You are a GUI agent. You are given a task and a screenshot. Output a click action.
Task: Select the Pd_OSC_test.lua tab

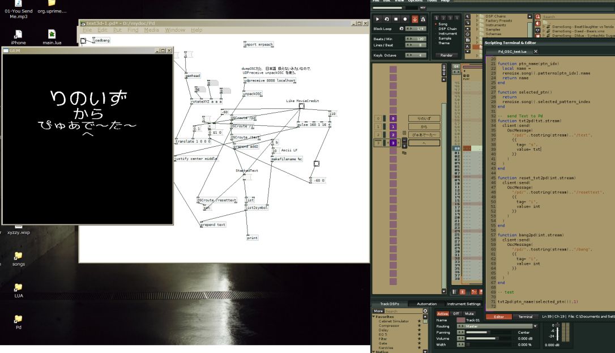pyautogui.click(x=512, y=52)
